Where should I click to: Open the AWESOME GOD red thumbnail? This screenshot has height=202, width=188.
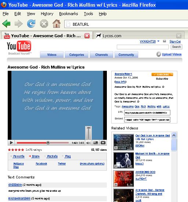point(124,179)
